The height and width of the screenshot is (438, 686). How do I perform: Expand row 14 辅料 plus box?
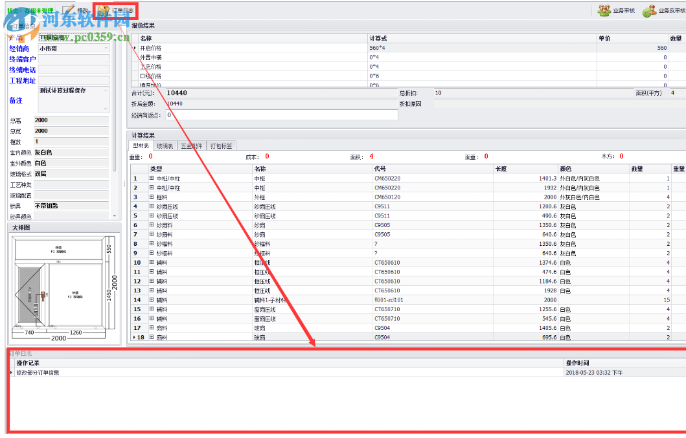pos(152,300)
